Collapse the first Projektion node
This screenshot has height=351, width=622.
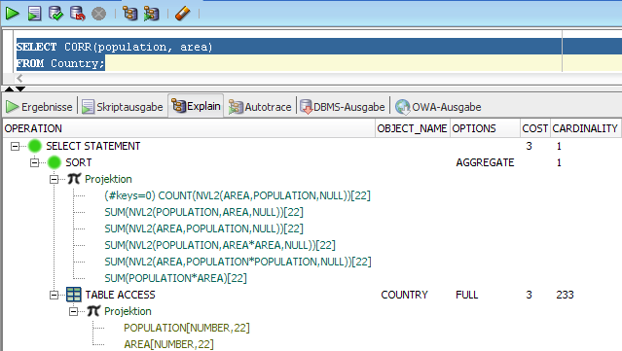[x=54, y=180]
